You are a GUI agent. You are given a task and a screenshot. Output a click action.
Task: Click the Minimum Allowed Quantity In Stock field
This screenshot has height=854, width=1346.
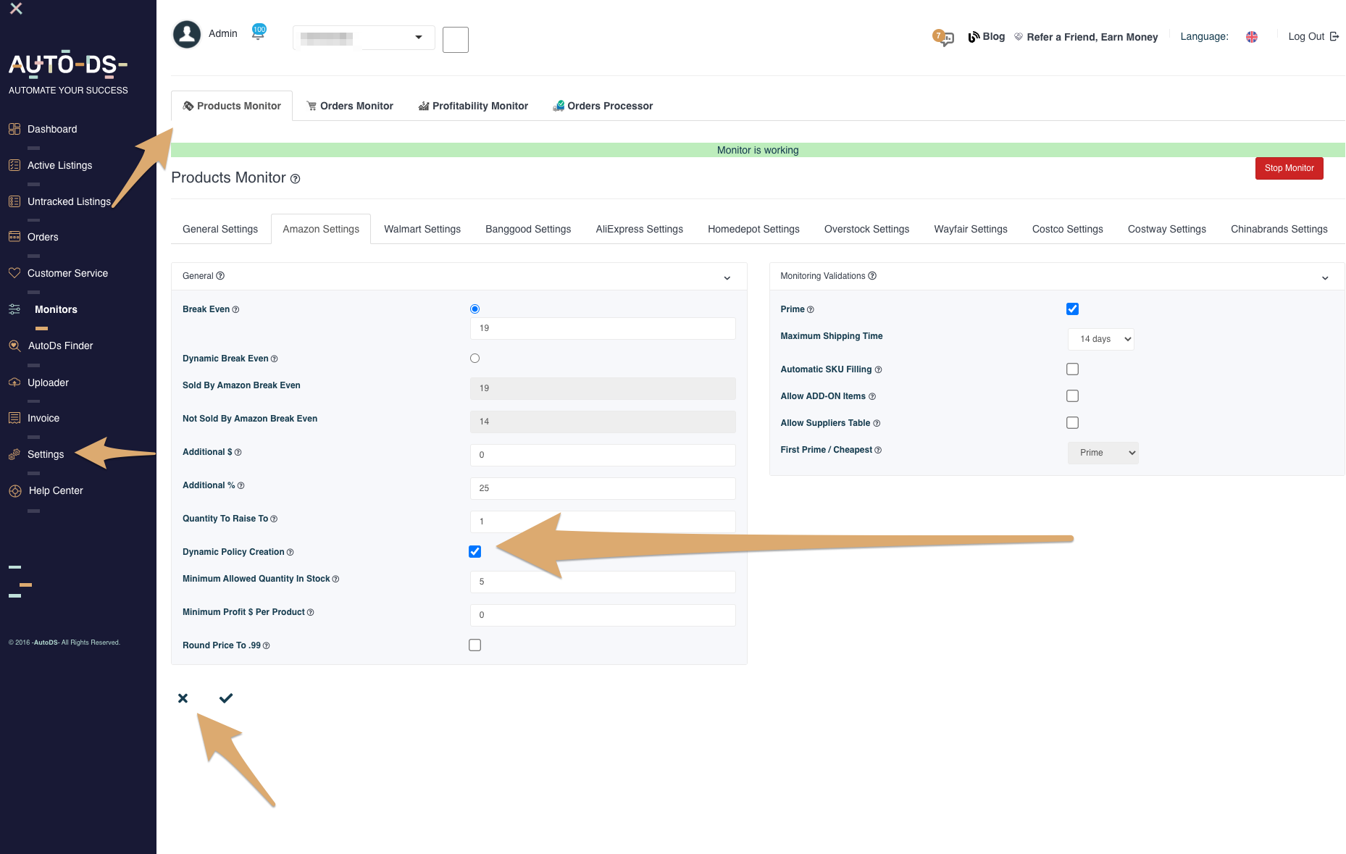coord(603,582)
